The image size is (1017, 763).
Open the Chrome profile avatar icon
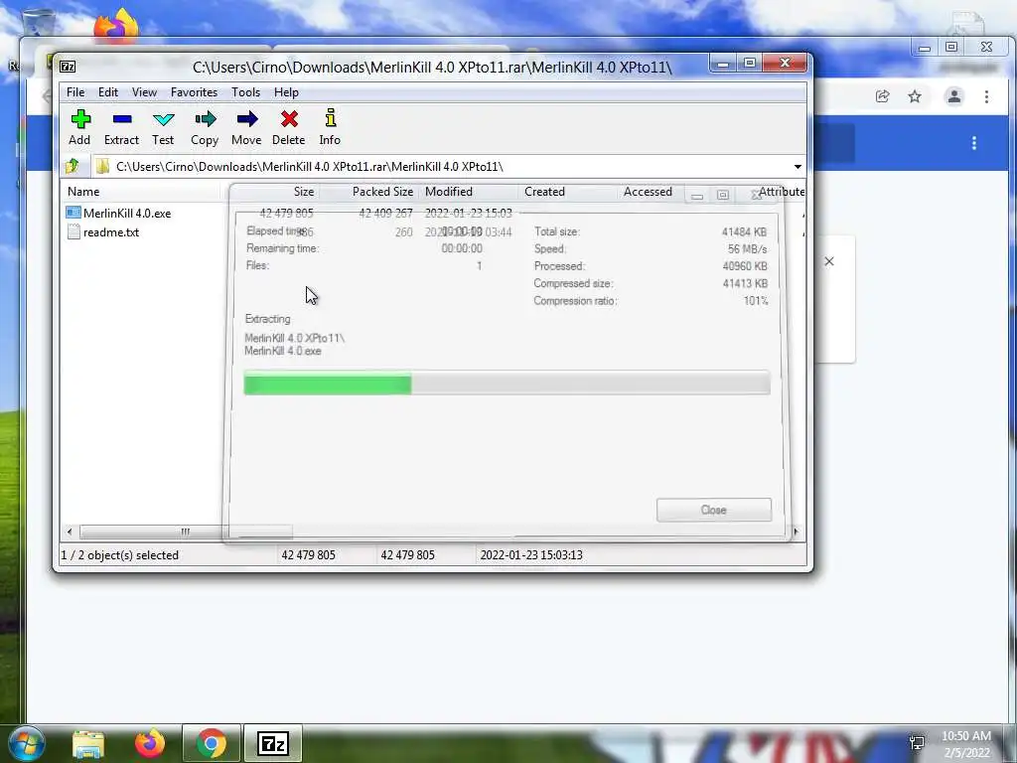[954, 96]
